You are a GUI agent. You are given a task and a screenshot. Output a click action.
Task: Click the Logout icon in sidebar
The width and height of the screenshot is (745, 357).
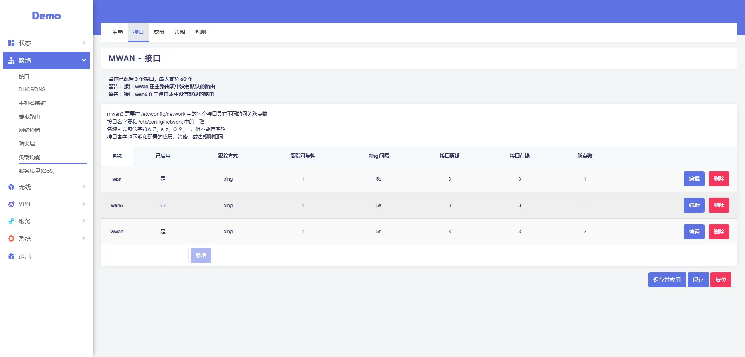tap(11, 257)
